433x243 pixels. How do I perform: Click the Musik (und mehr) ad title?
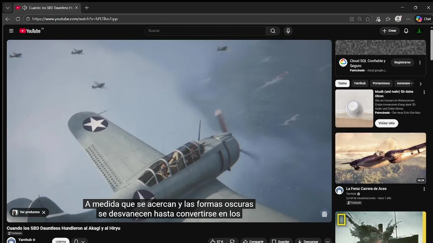click(x=394, y=94)
